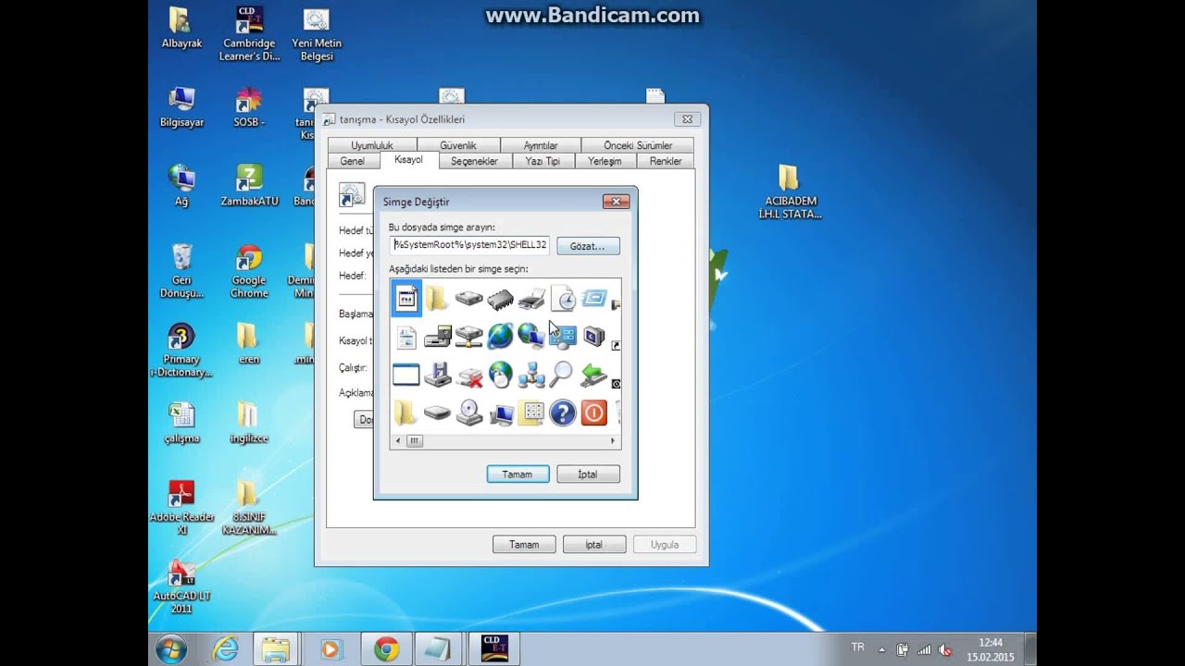Choose the blank window icon
This screenshot has width=1185, height=666.
click(x=406, y=375)
